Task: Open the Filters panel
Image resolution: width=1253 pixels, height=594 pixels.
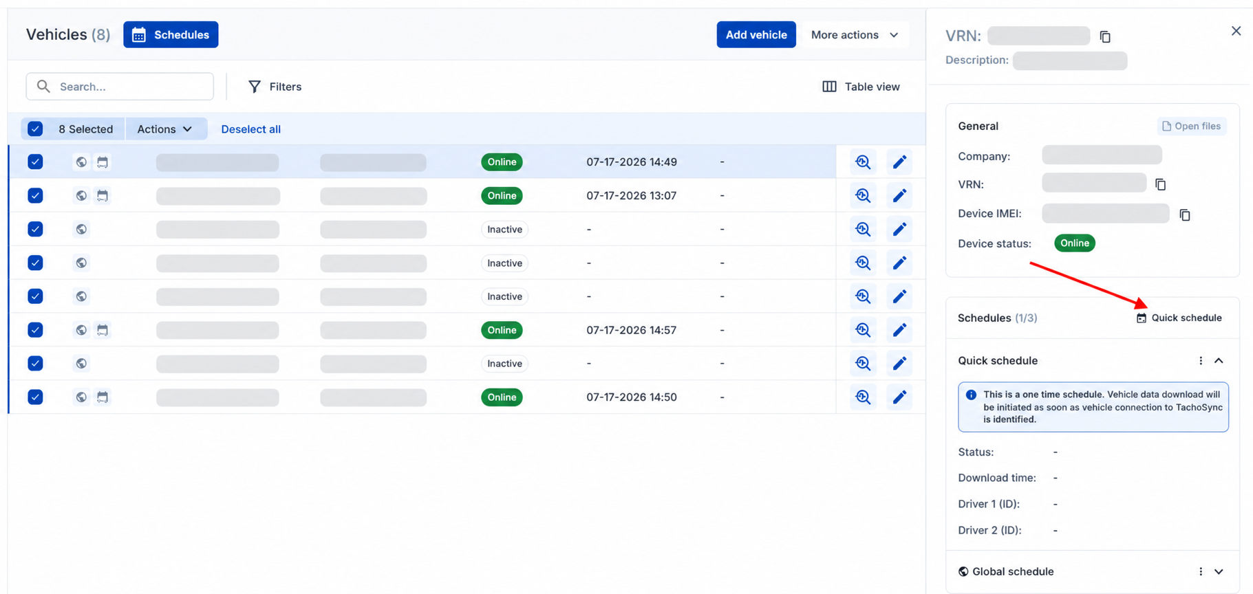Action: [275, 87]
